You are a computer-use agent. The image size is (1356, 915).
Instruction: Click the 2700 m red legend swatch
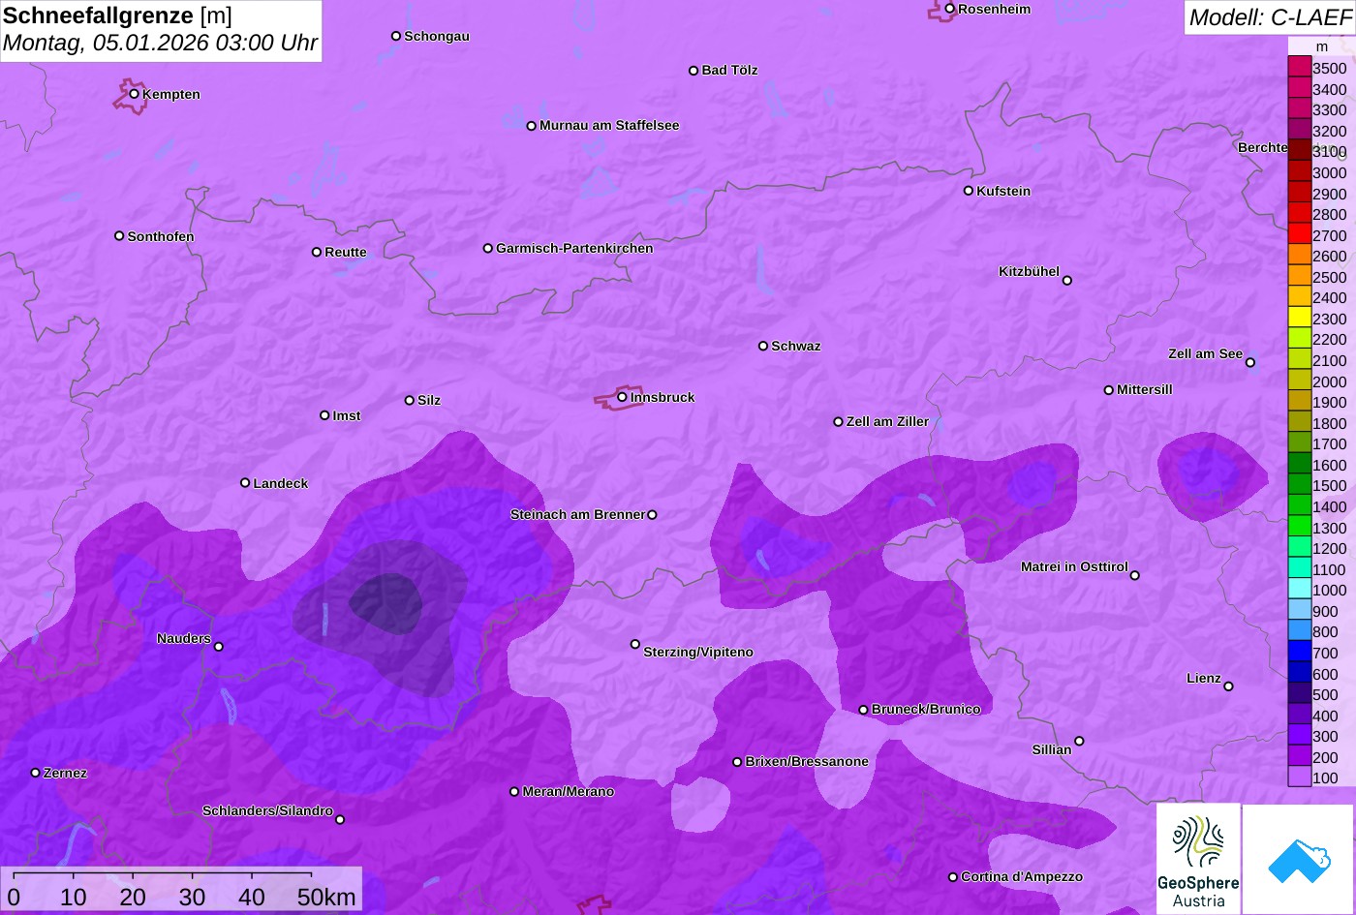1300,234
